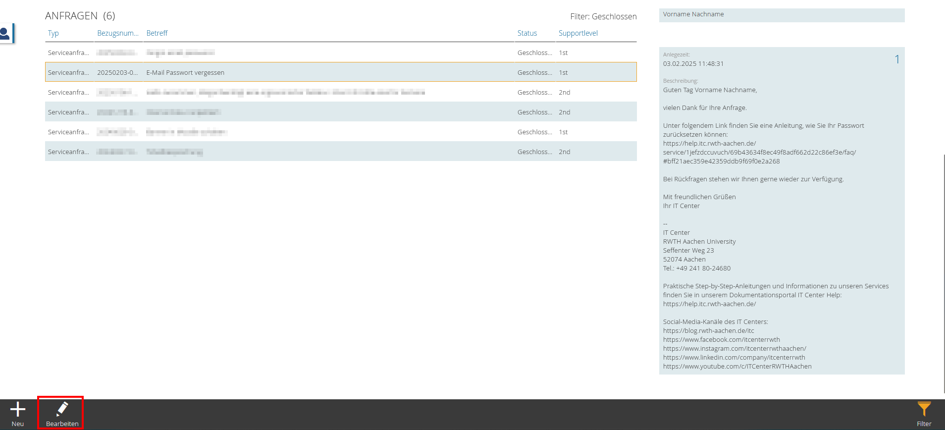Sort list by the Betreff column header
The image size is (945, 430).
tap(157, 33)
